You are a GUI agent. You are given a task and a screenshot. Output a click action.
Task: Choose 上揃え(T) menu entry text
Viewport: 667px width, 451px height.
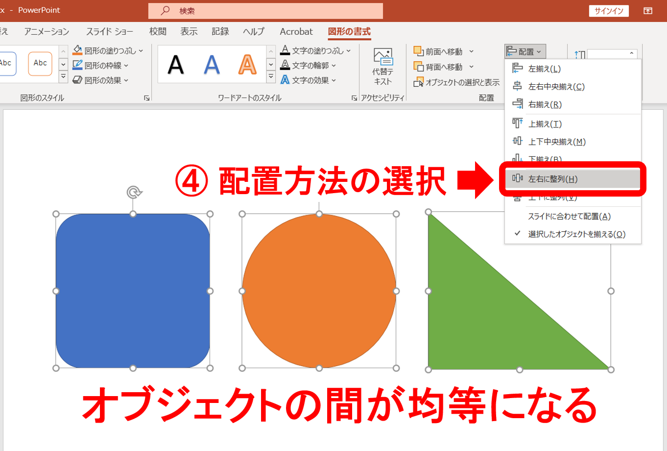tap(545, 124)
